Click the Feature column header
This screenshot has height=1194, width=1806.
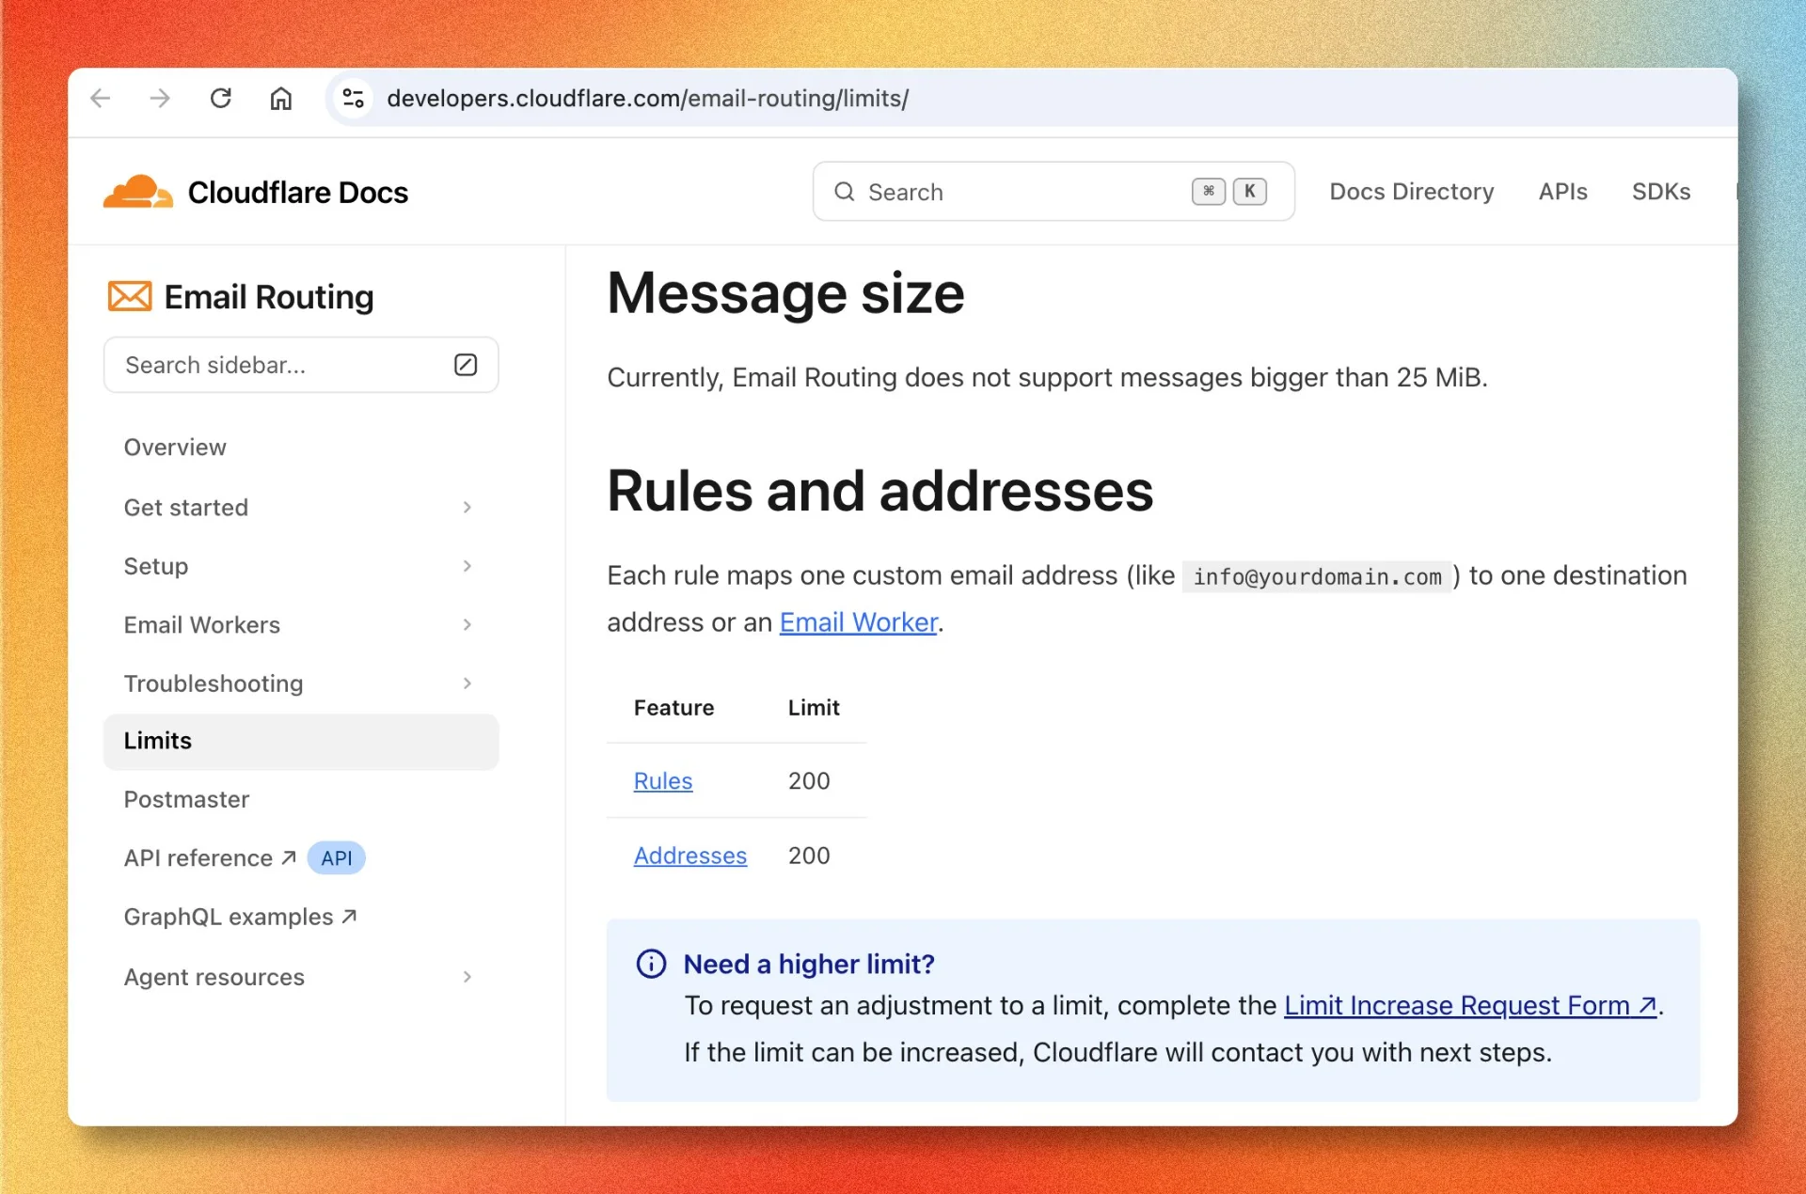(673, 708)
